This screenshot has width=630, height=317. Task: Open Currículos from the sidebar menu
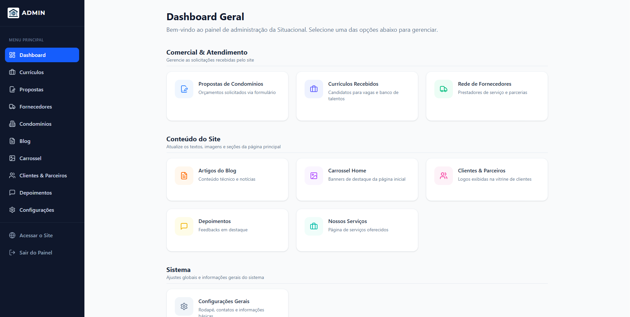tap(42, 72)
